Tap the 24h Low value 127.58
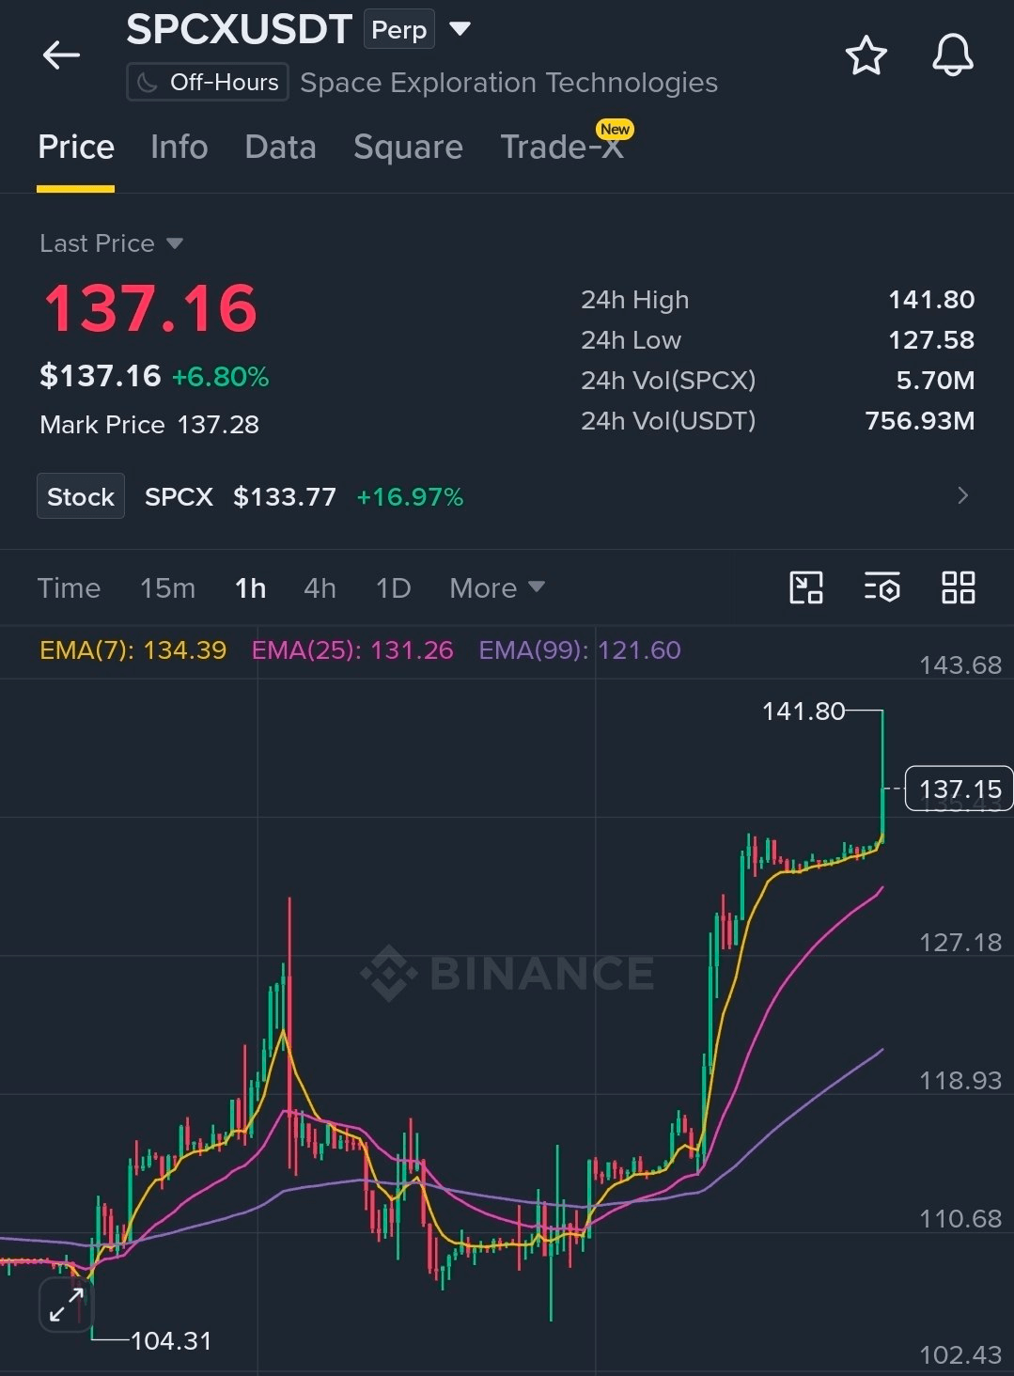Image resolution: width=1014 pixels, height=1376 pixels. tap(931, 340)
